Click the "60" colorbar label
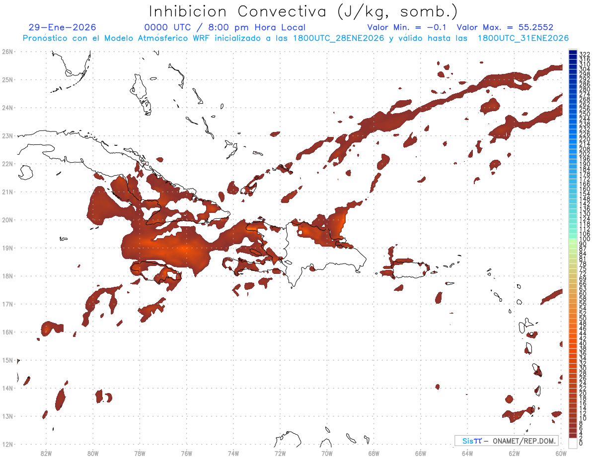The image size is (596, 460). click(x=583, y=293)
